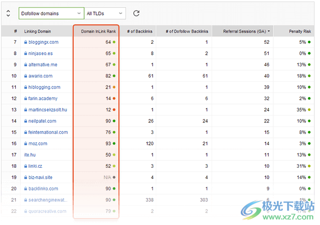The width and height of the screenshot is (320, 225).
Task: Click the penalty risk dot for linki.cz
Action: [309, 166]
